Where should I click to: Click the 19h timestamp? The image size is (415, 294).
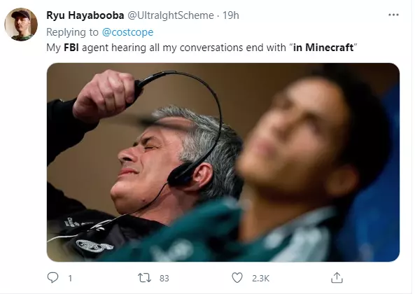pos(230,15)
